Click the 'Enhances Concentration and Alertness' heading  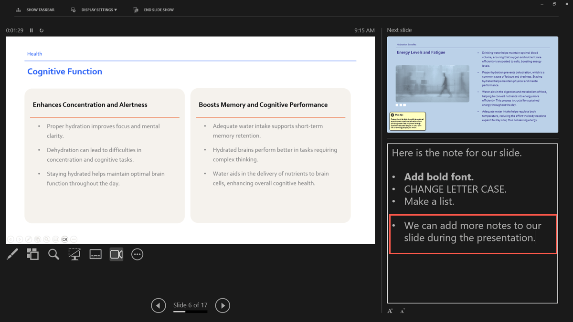[90, 105]
